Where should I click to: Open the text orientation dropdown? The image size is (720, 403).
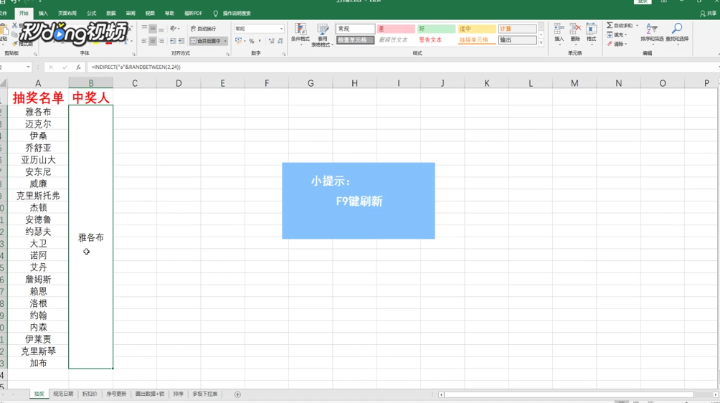[x=174, y=29]
